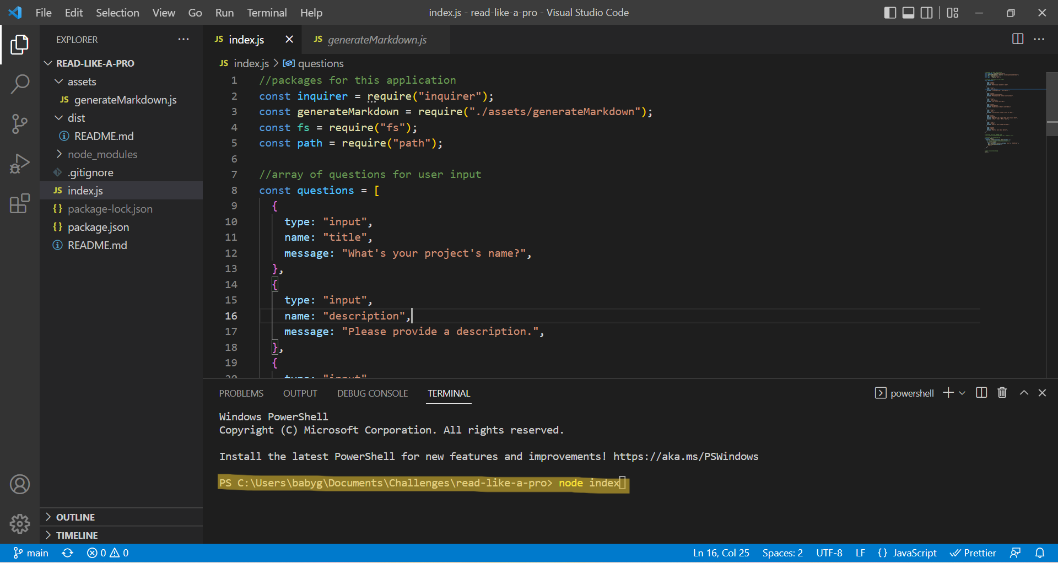Open the terminal launch profile dropdown
The width and height of the screenshot is (1058, 563).
[x=962, y=393]
